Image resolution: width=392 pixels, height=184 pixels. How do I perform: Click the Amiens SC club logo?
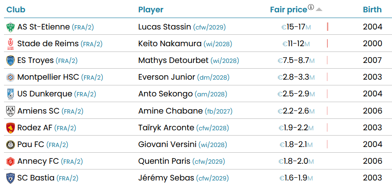pyautogui.click(x=10, y=111)
